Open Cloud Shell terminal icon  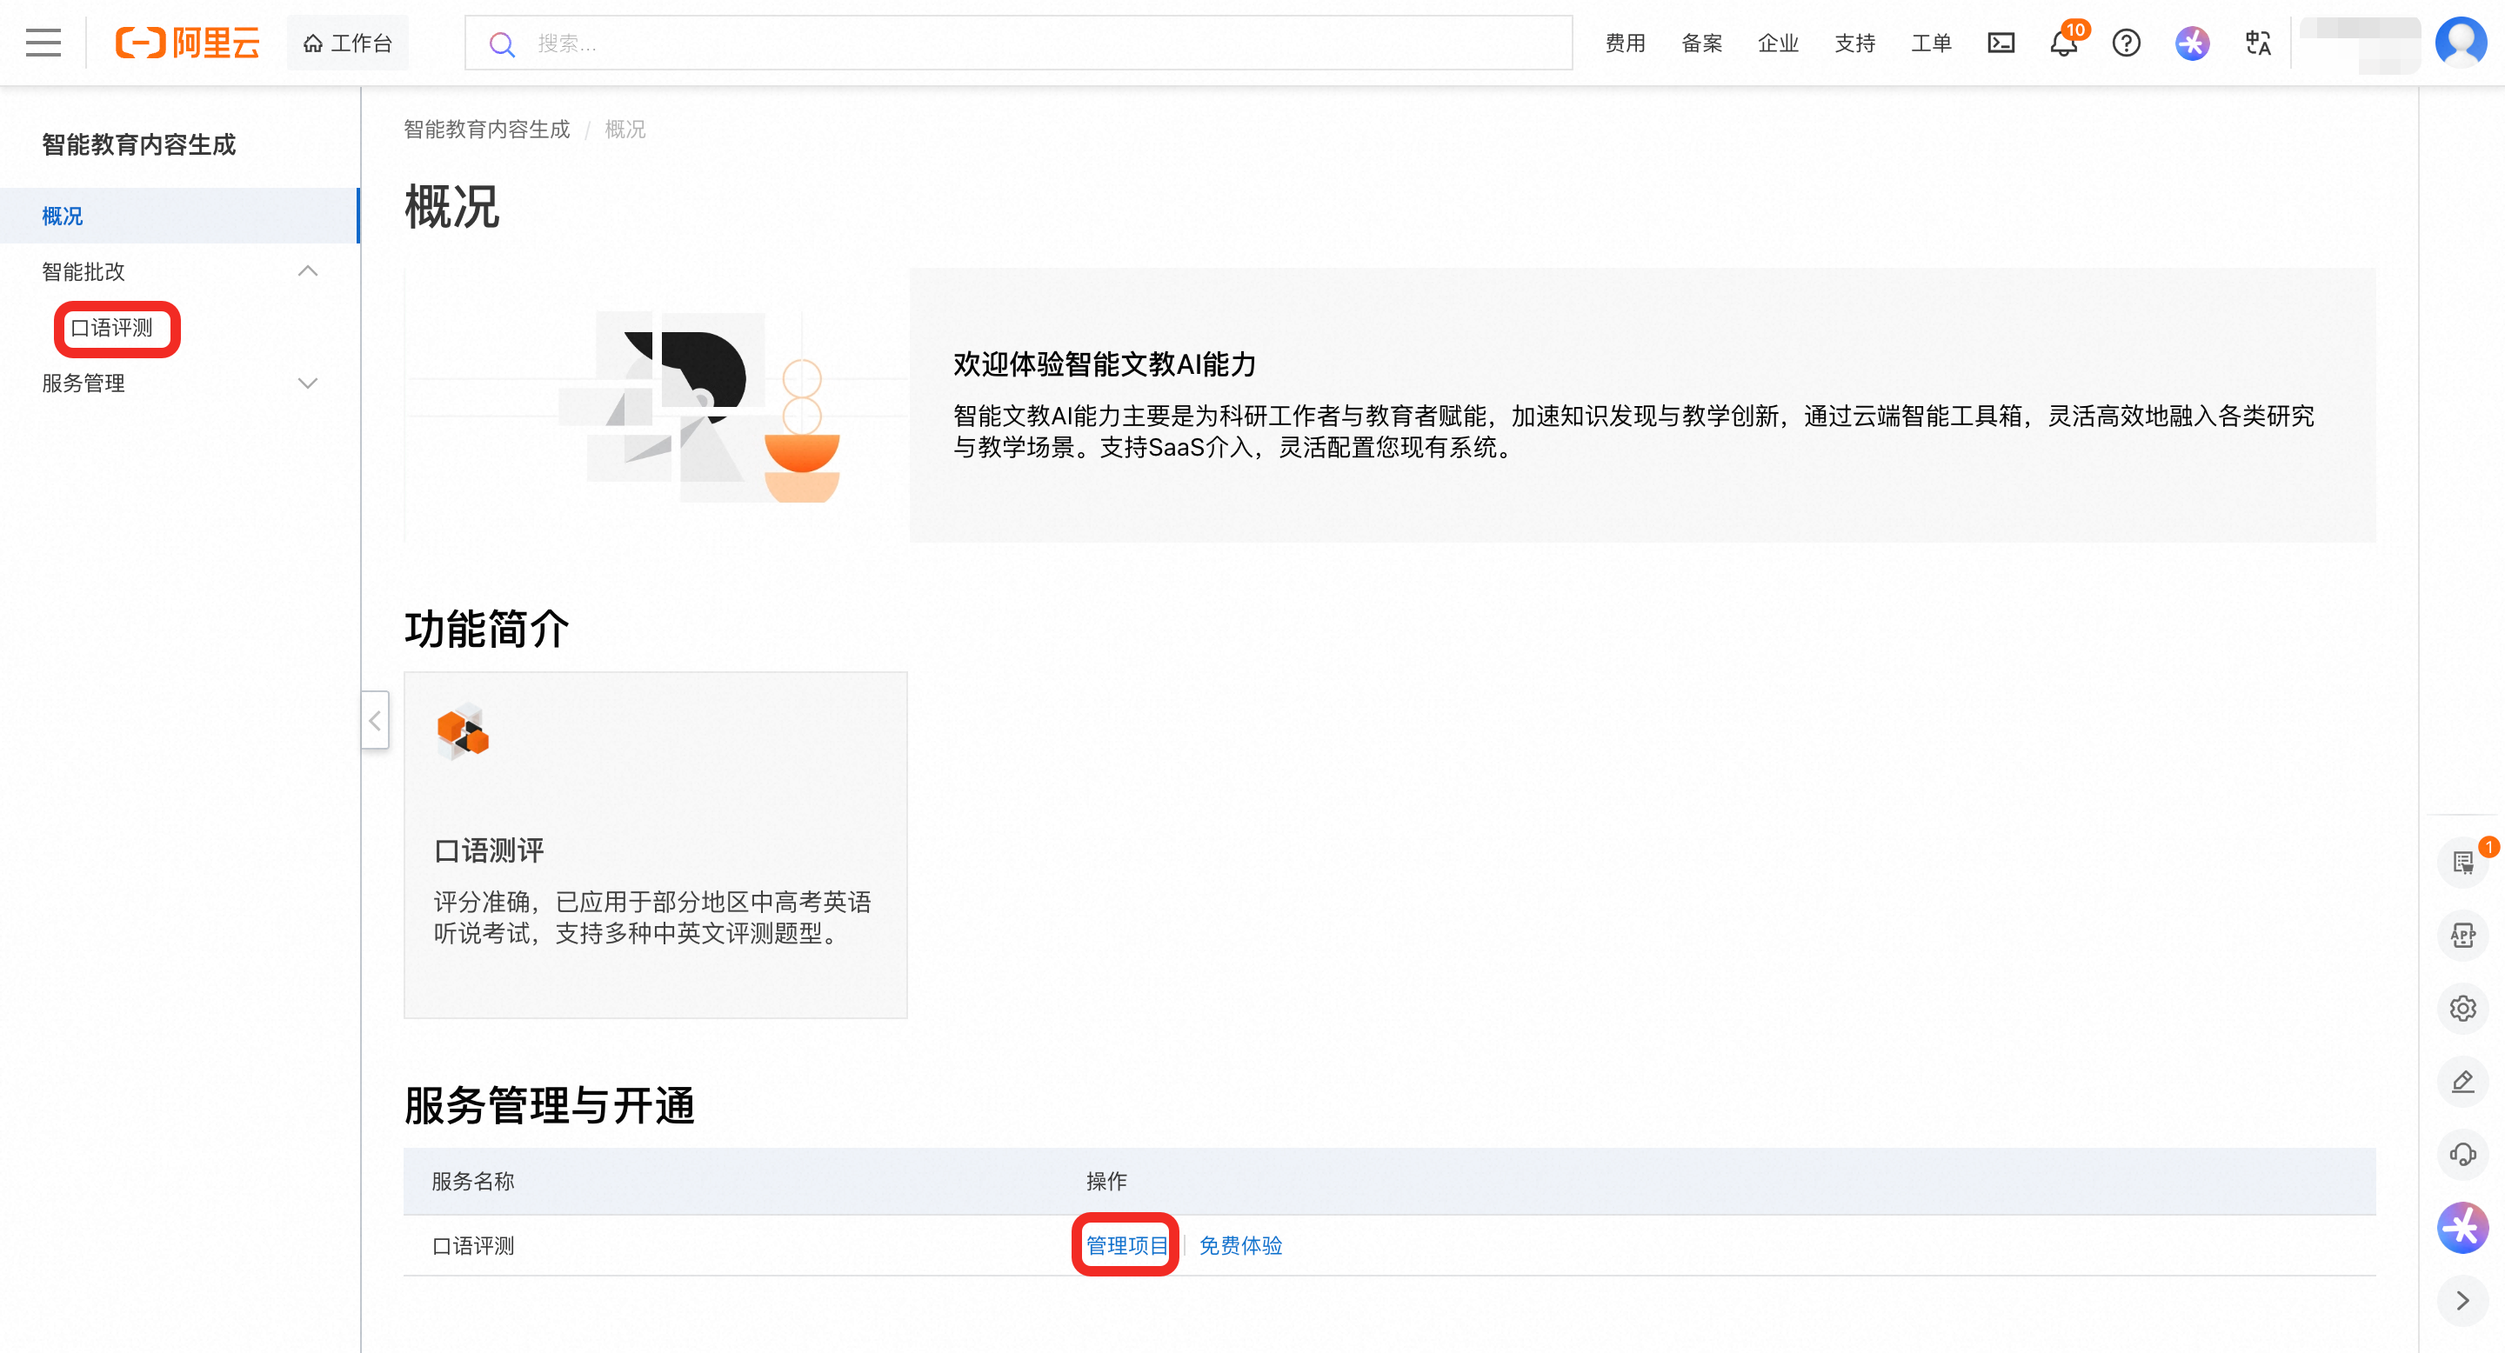click(x=2001, y=43)
